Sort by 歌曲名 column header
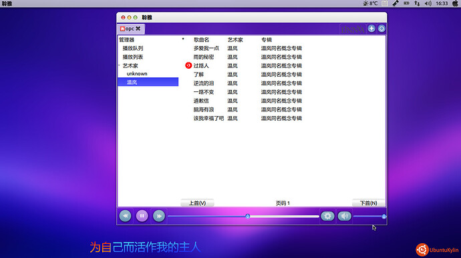The height and width of the screenshot is (258, 461). (x=201, y=39)
